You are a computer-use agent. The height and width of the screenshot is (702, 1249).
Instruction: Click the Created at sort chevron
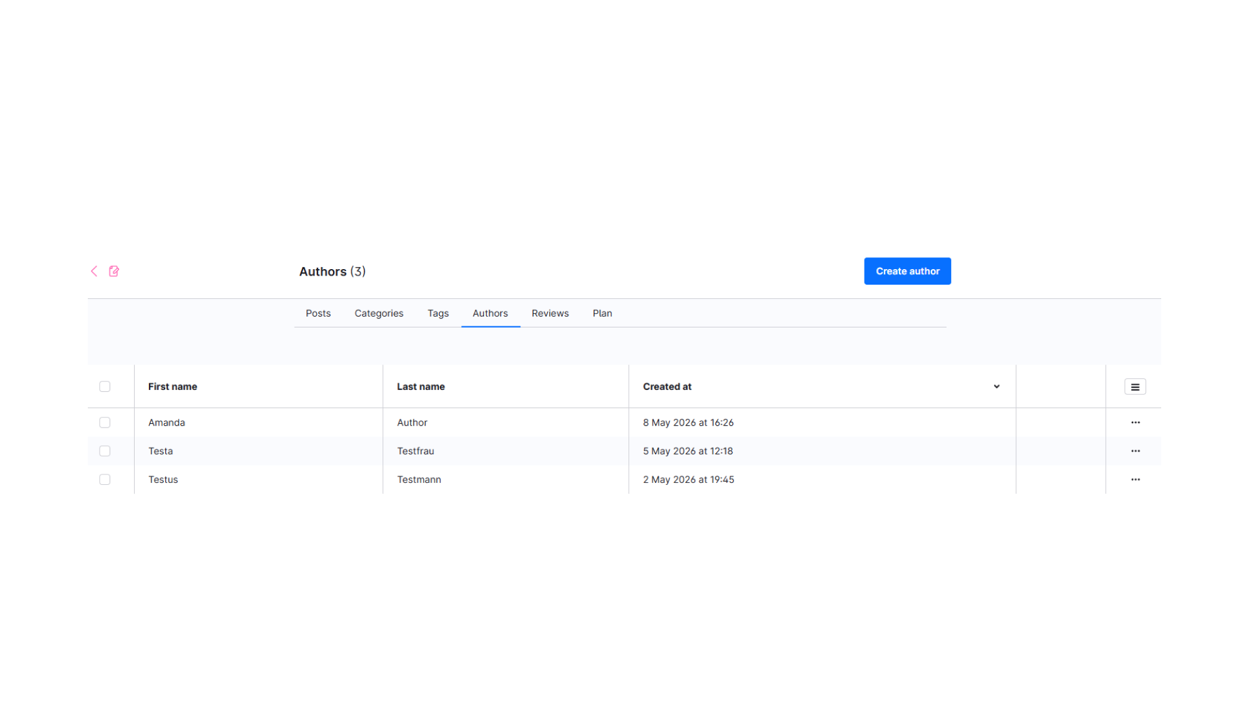(996, 387)
